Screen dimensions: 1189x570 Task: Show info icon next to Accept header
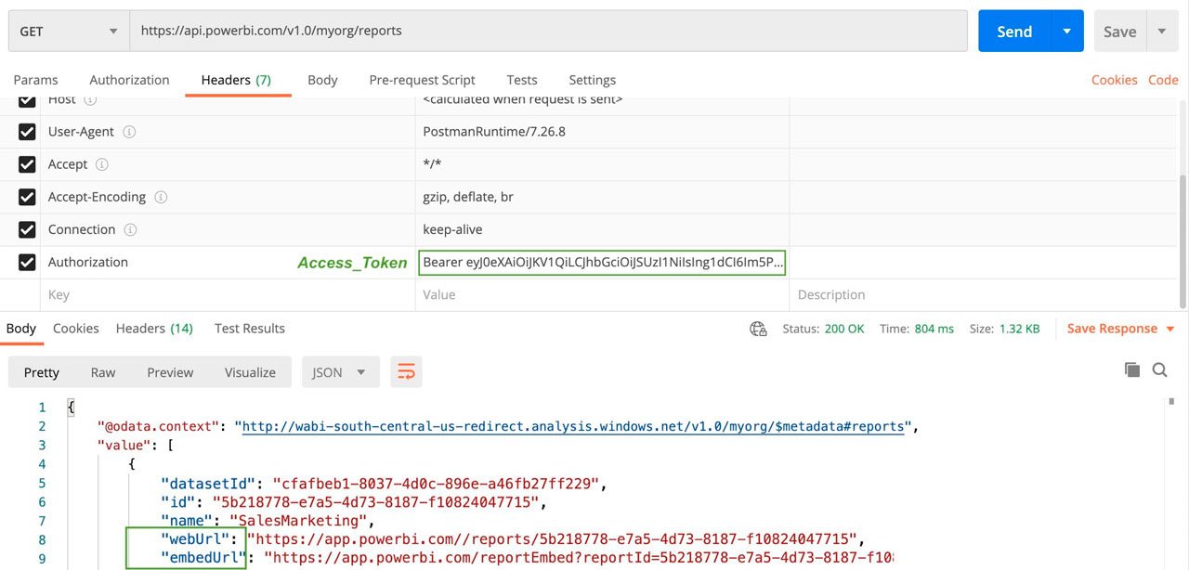tap(102, 164)
